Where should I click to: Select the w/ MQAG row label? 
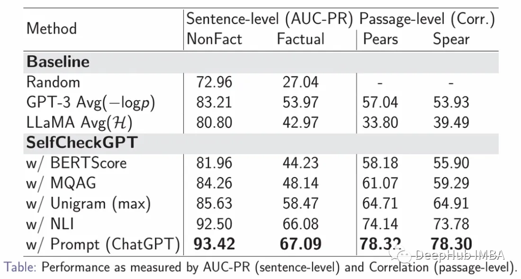(x=61, y=183)
